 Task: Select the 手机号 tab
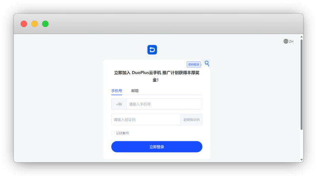[116, 91]
